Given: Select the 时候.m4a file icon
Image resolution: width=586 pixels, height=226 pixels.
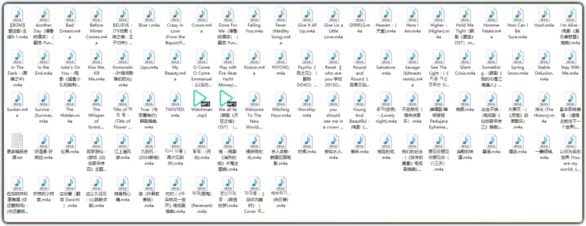Looking at the screenshot, I should tap(307, 141).
